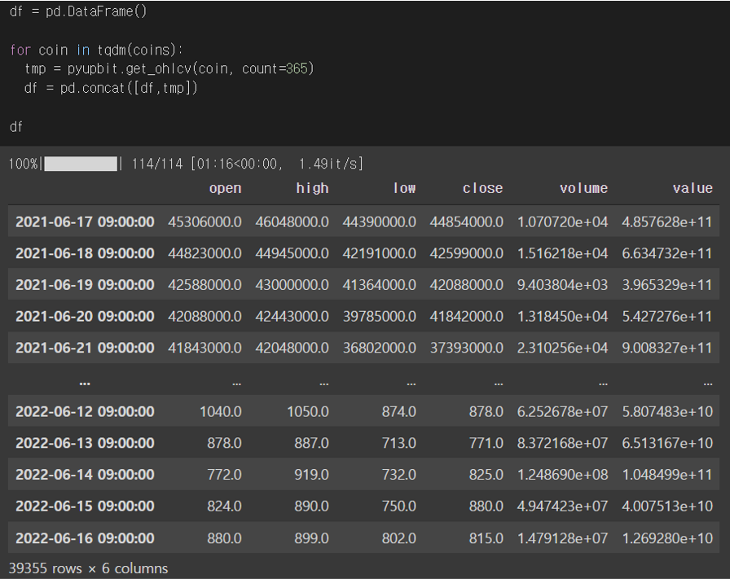Click value cell 5.427276e+11

coord(667,317)
